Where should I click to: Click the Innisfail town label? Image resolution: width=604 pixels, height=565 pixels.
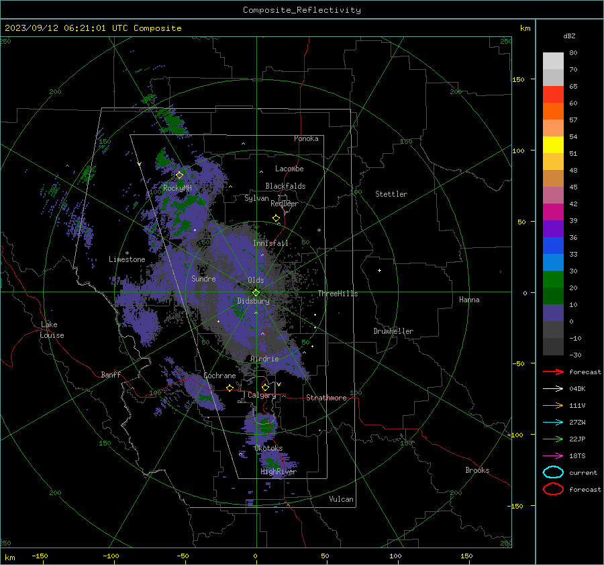click(x=270, y=243)
